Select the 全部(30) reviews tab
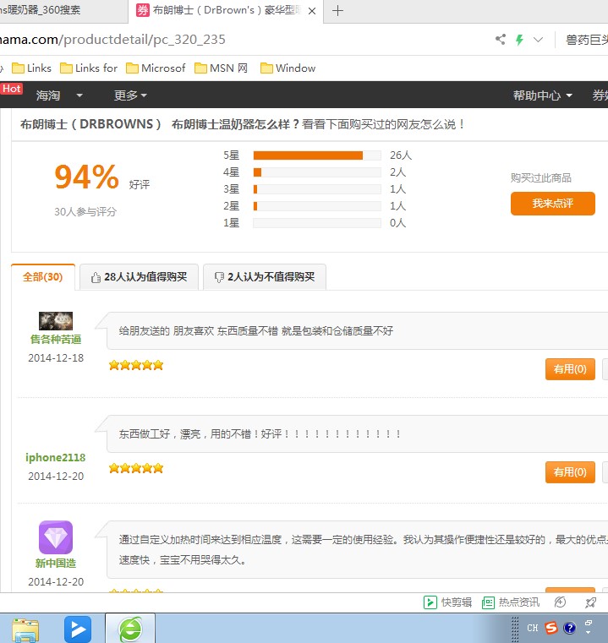 click(x=42, y=277)
